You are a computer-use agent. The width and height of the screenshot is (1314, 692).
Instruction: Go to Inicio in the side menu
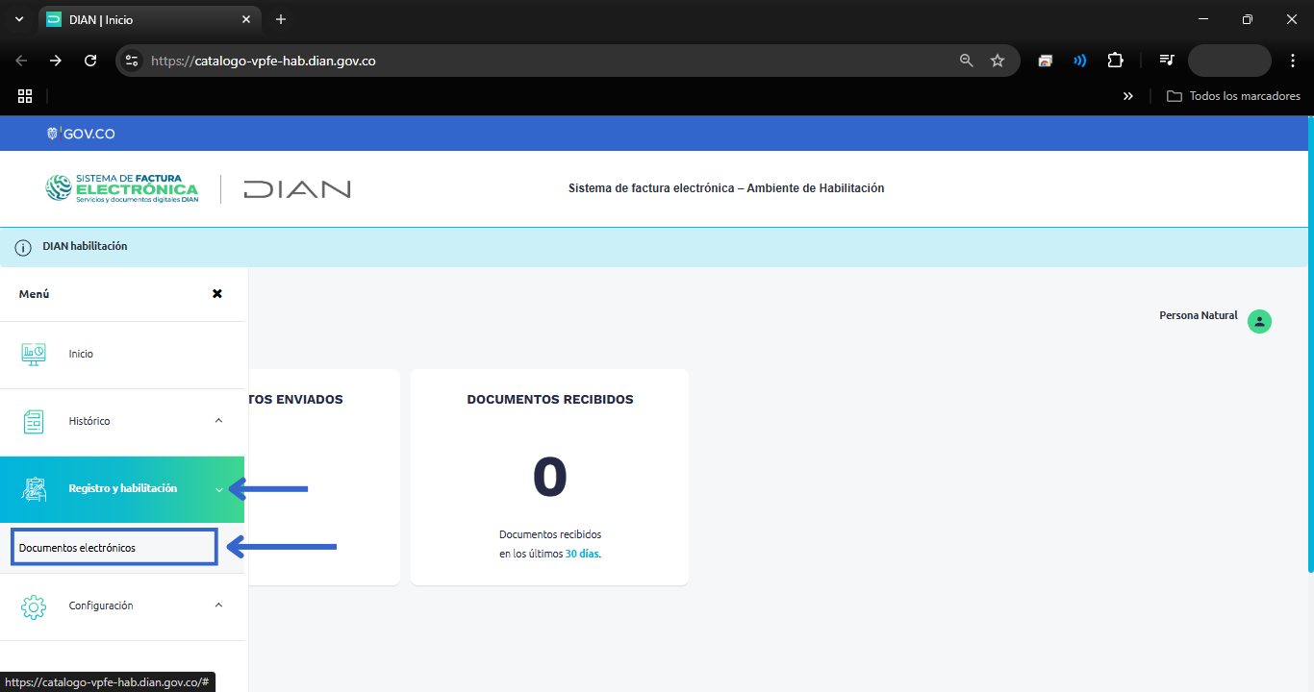pyautogui.click(x=81, y=354)
